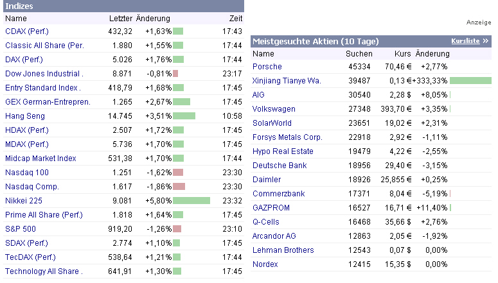Open the Nasdaq 100 index
Screen dimensions: 498x283
(x=27, y=173)
